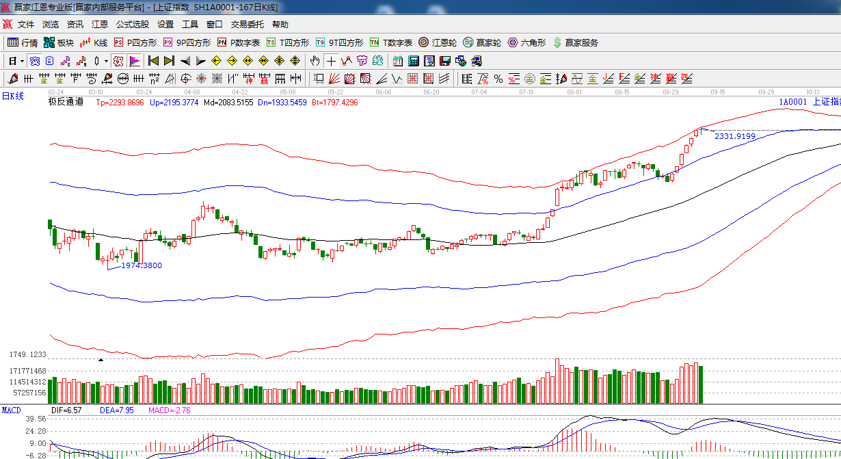Toggle the crosshair cursor

(x=331, y=61)
